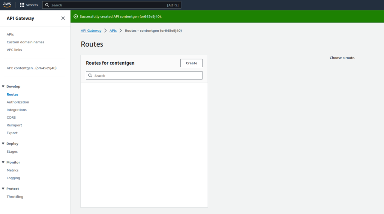
Task: Click the API Gateway breadcrumb link
Action: (91, 31)
